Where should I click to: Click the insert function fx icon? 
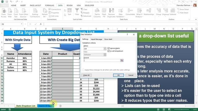(41, 24)
